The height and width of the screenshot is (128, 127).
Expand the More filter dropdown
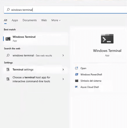tap(56, 20)
